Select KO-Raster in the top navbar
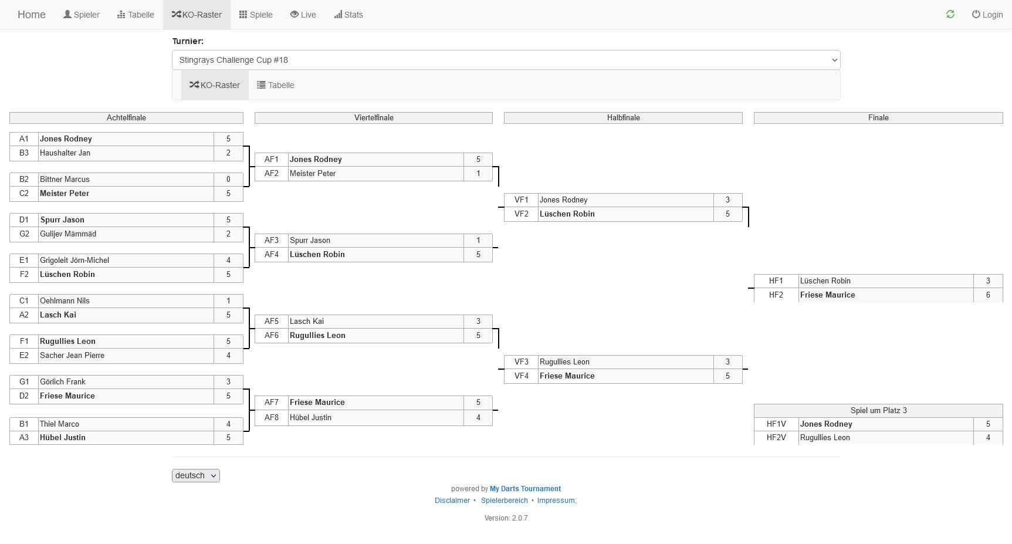Screen dimensions: 1012x544 197,15
